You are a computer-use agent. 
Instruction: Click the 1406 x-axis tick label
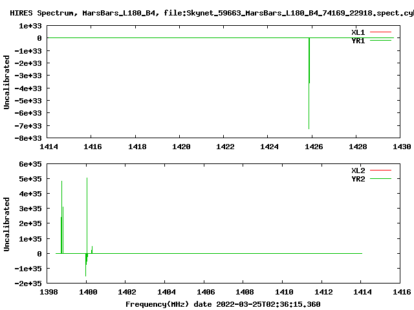click(206, 292)
